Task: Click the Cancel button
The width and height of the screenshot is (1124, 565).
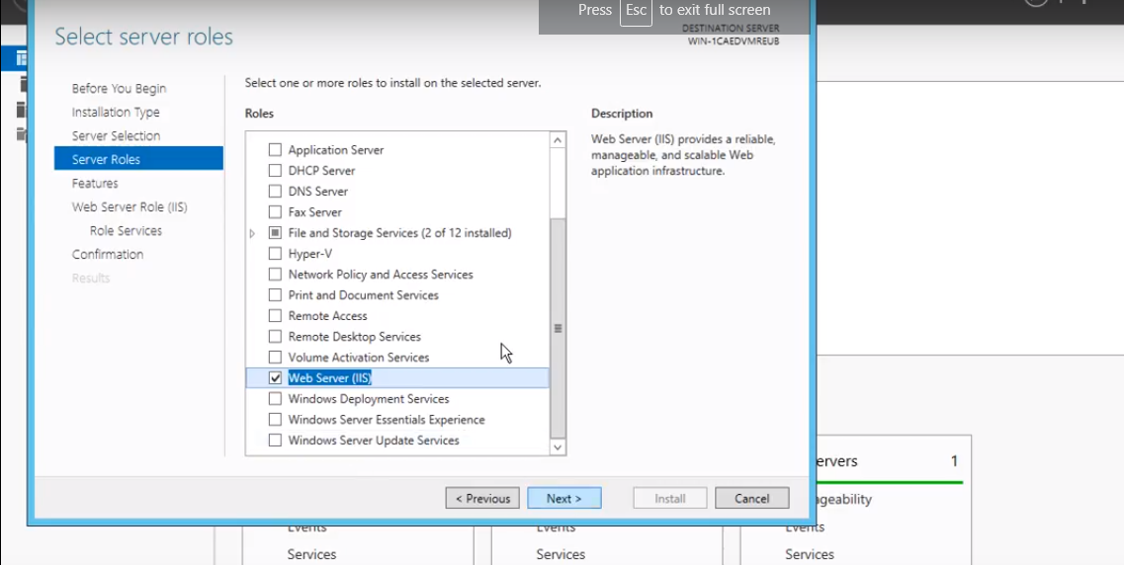Action: click(752, 499)
